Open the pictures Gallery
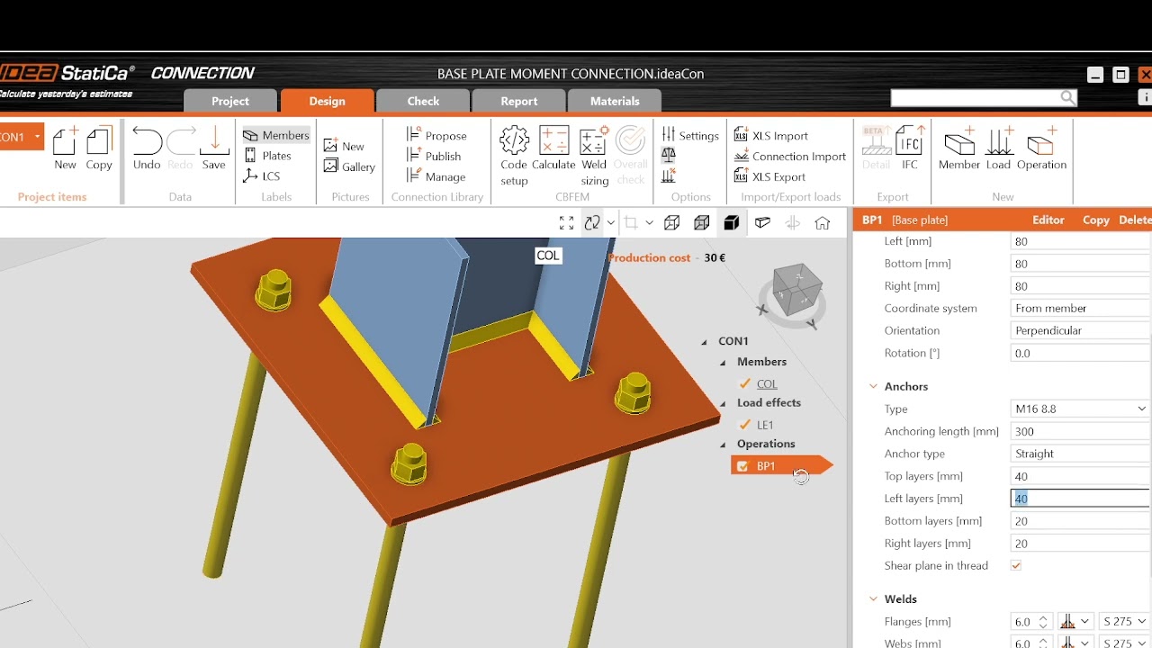This screenshot has height=648, width=1152. pyautogui.click(x=349, y=166)
